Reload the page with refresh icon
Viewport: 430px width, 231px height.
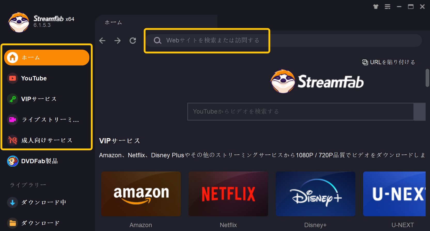133,41
